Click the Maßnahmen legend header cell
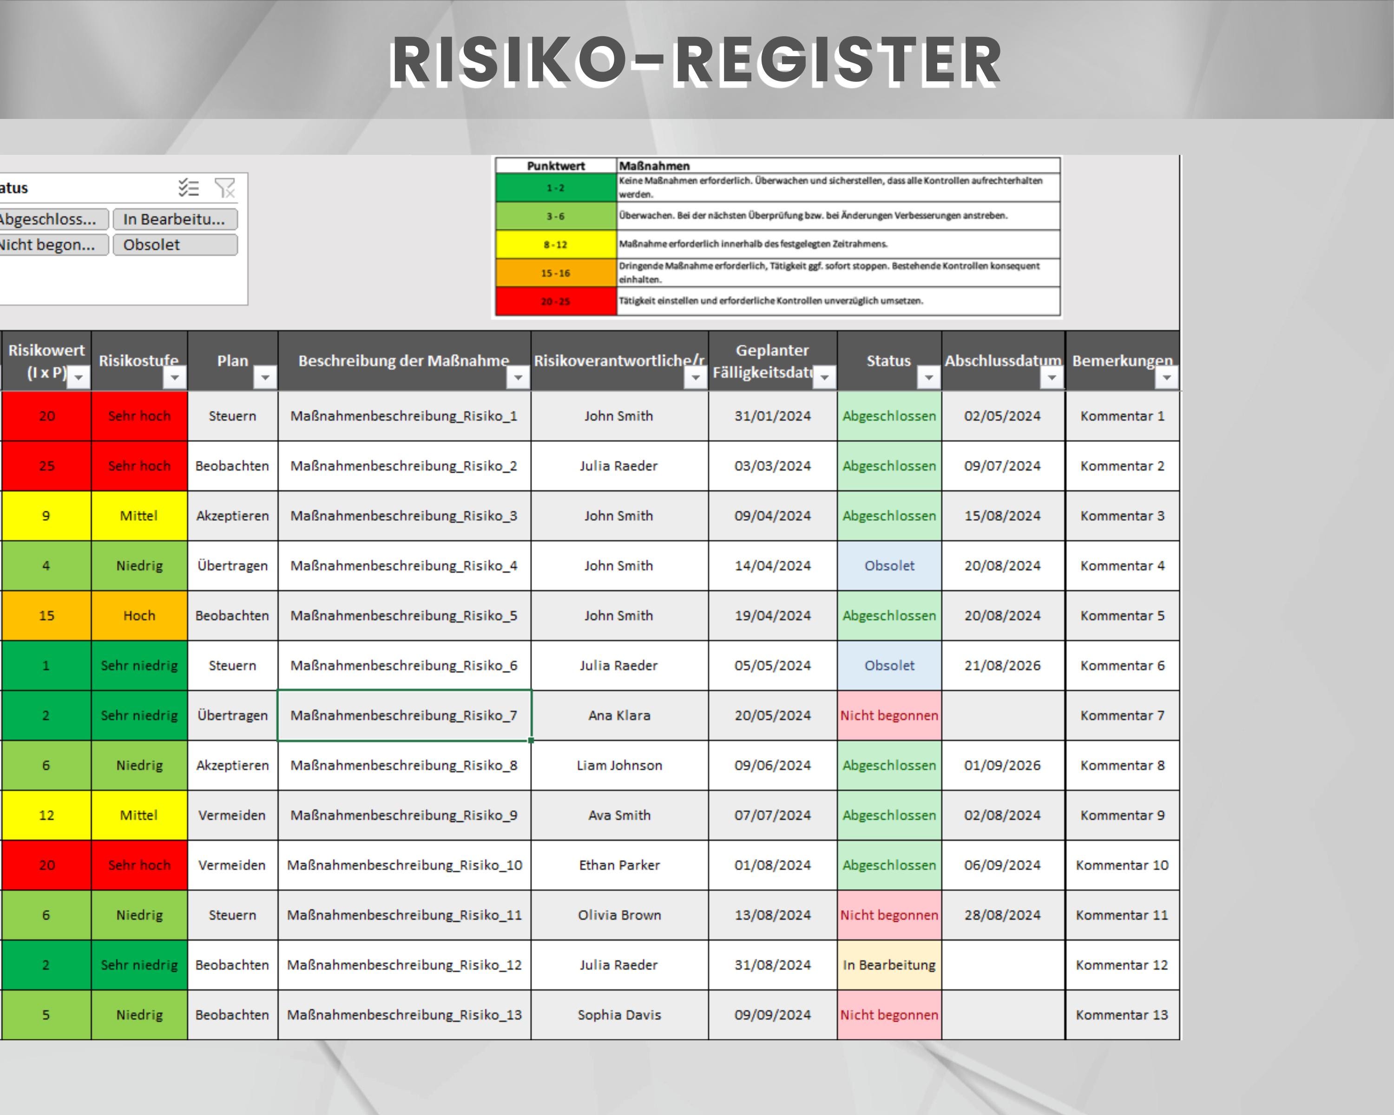The height and width of the screenshot is (1115, 1394). (x=839, y=165)
